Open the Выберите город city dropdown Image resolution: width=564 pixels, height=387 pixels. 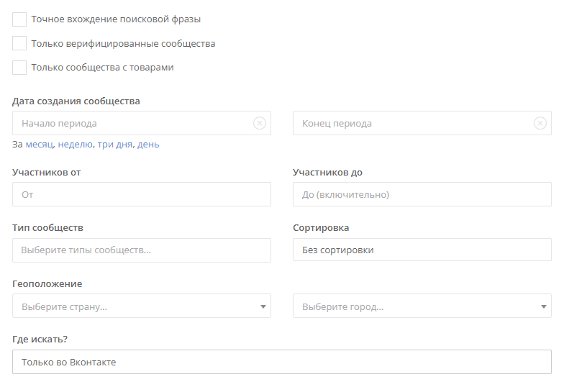[x=422, y=306]
